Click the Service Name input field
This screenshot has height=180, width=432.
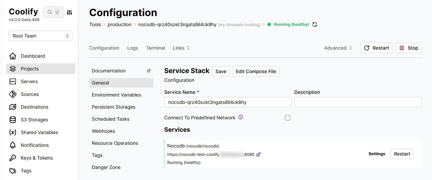(228, 102)
